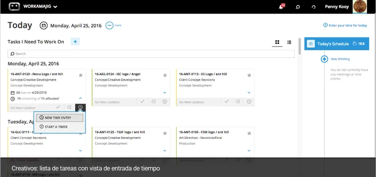Choose NEW TIME ENTRY from popup
376x177 pixels.
click(60, 118)
